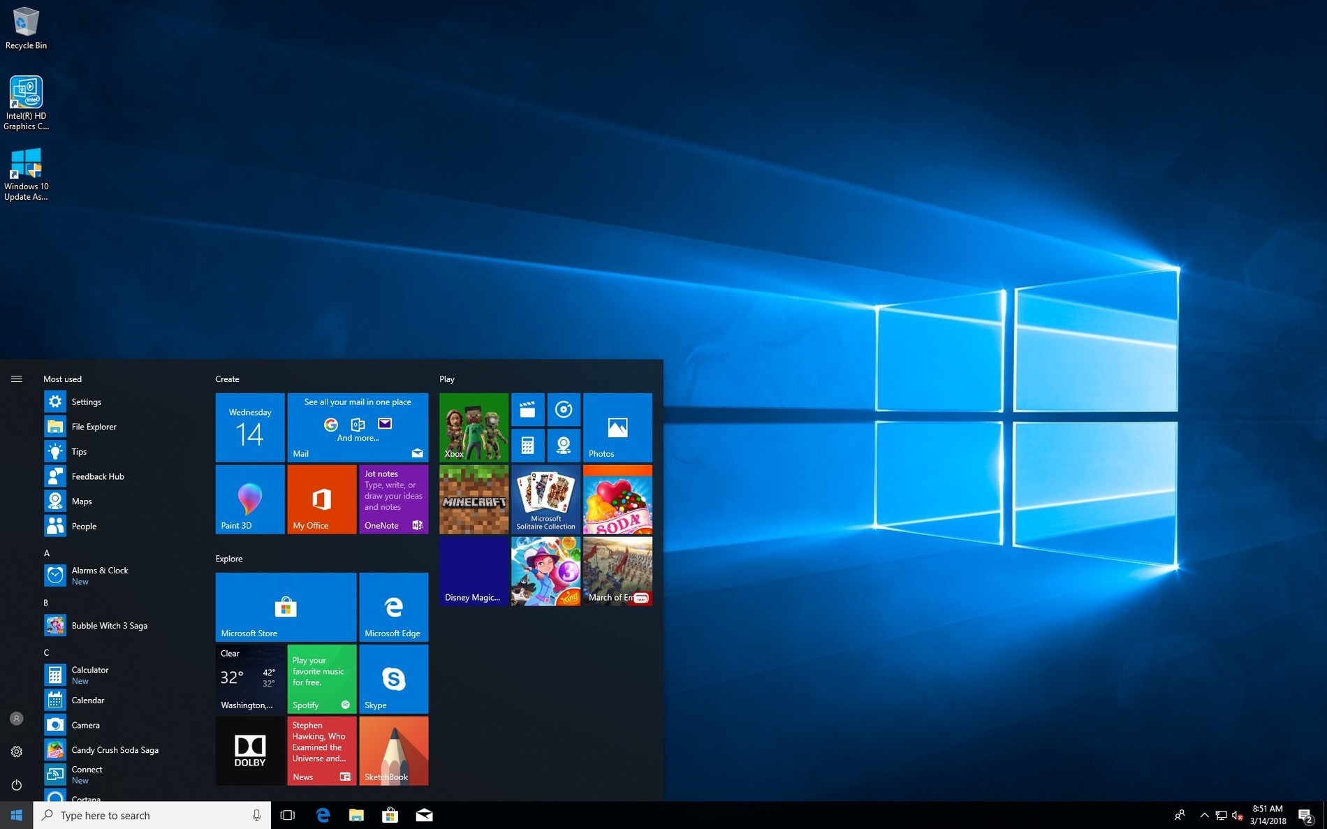Open Microsoft Solitaire Collection tile
This screenshot has height=829, width=1327.
[x=545, y=499]
